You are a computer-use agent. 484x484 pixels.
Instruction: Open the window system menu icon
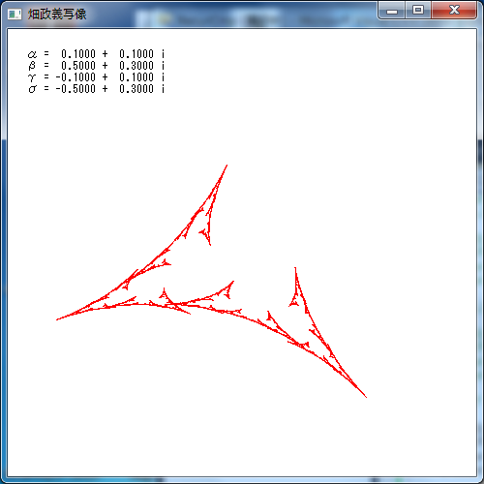pyautogui.click(x=15, y=14)
